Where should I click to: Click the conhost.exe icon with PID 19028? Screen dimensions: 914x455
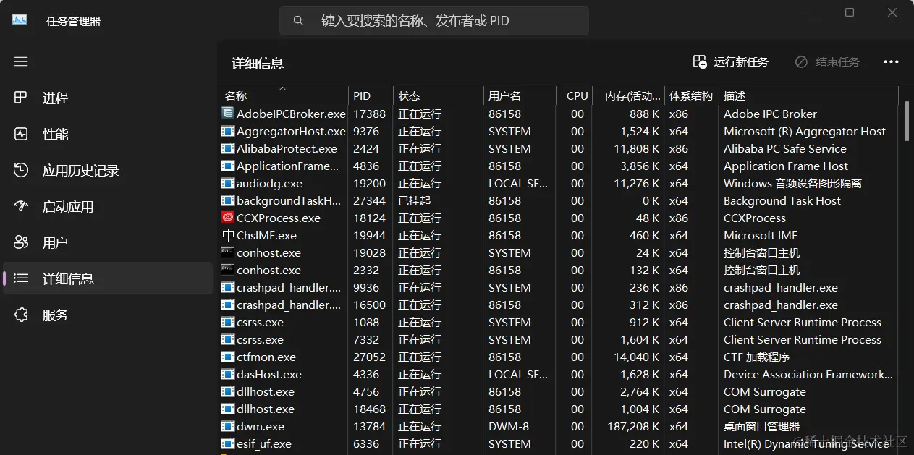click(228, 252)
